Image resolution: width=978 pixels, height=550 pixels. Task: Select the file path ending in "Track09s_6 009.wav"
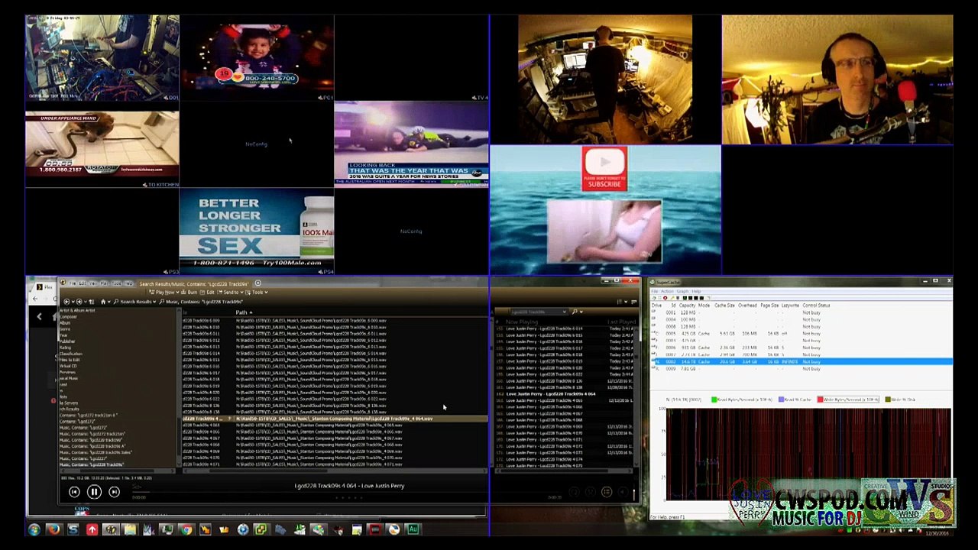(x=311, y=321)
